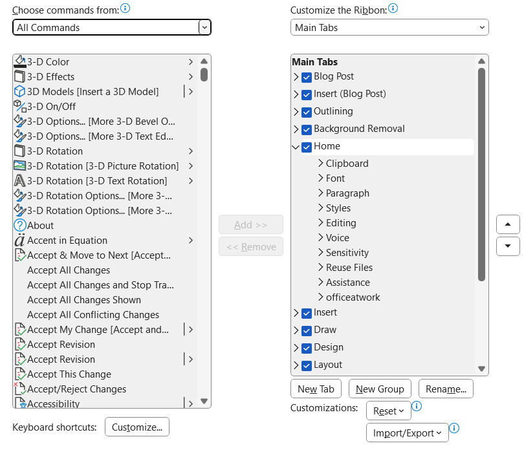Uncheck the Blog Post tab checkbox
The width and height of the screenshot is (524, 450).
click(307, 77)
